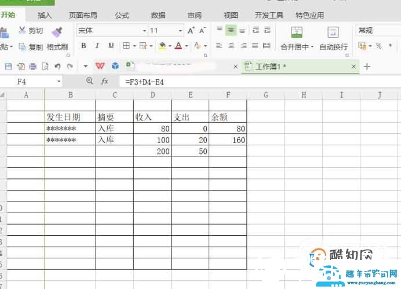Add a new document tab with plus
The image size is (401, 289).
tap(367, 67)
